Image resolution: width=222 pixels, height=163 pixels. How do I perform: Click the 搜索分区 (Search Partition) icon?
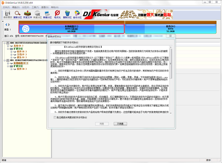17,14
